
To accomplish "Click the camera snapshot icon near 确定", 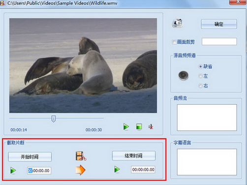I will [x=177, y=23].
